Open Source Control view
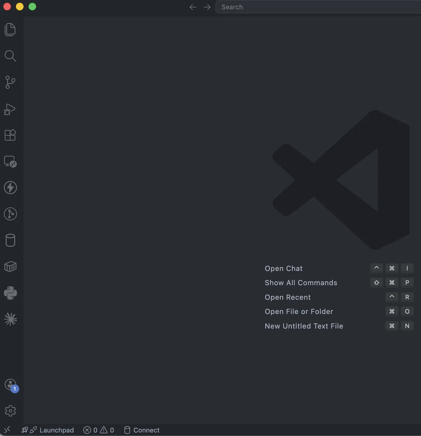421x436 pixels. (x=10, y=82)
